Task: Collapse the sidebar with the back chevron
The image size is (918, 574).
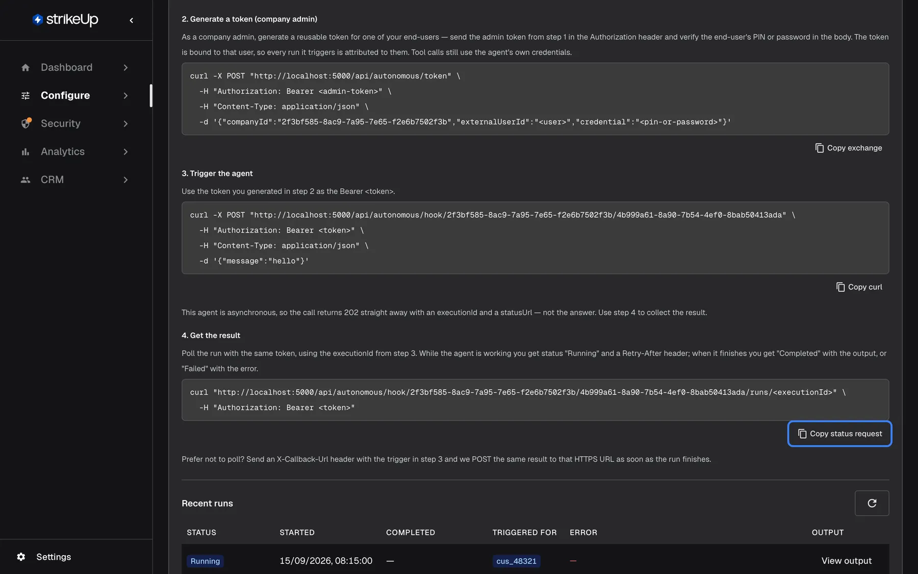Action: point(132,20)
